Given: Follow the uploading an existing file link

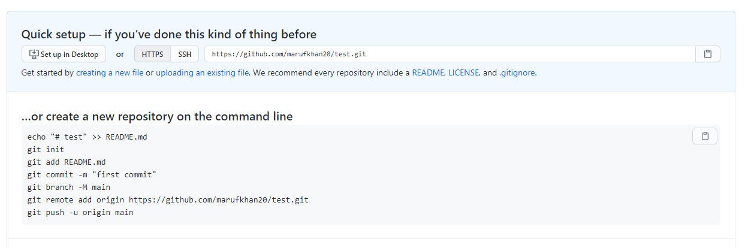Looking at the screenshot, I should pyautogui.click(x=202, y=73).
